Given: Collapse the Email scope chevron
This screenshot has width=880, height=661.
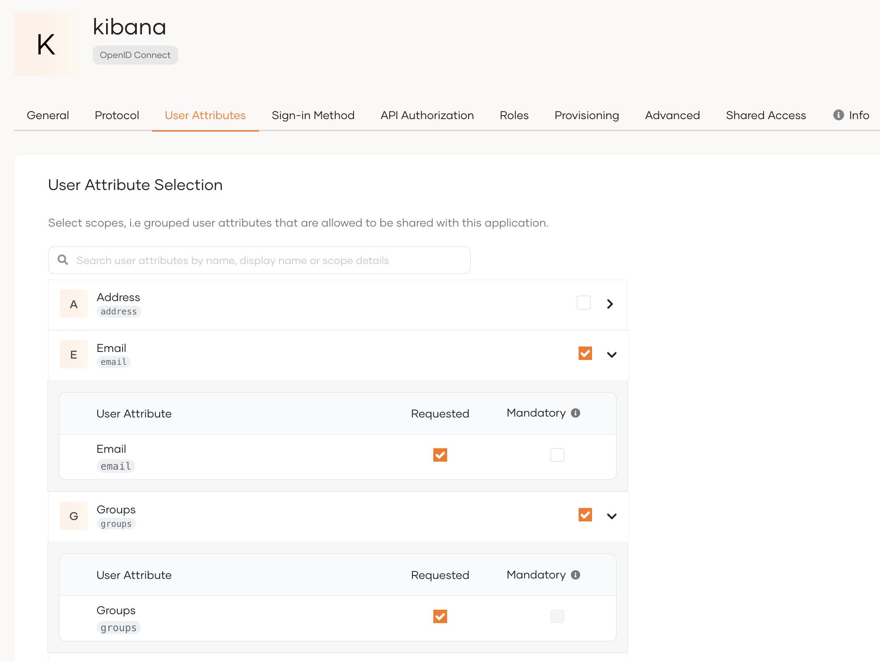Looking at the screenshot, I should click(612, 355).
